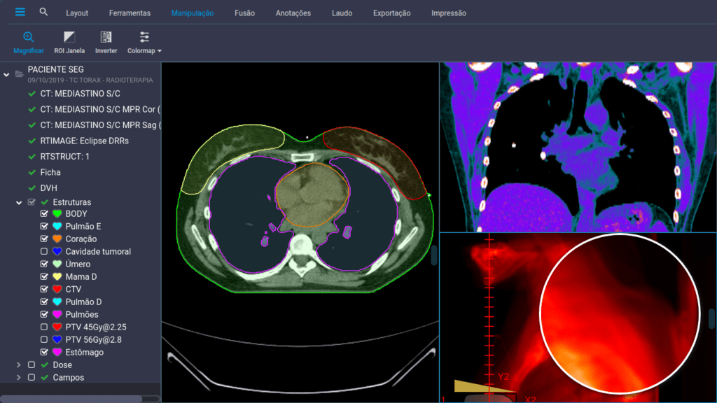Image resolution: width=717 pixels, height=403 pixels.
Task: Toggle the PTV 45Gy@2.25 checkbox
Action: click(x=44, y=327)
